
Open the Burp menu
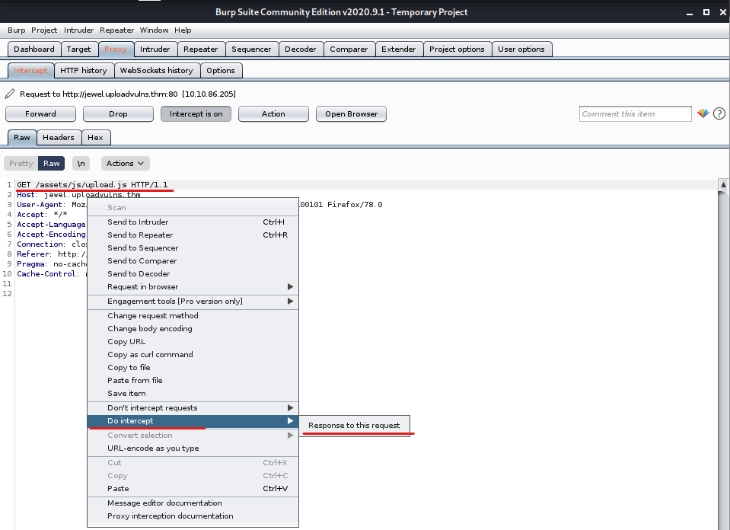coord(16,30)
